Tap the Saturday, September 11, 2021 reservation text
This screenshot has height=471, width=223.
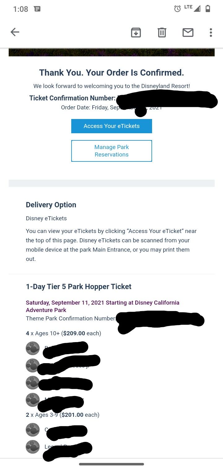(x=103, y=306)
